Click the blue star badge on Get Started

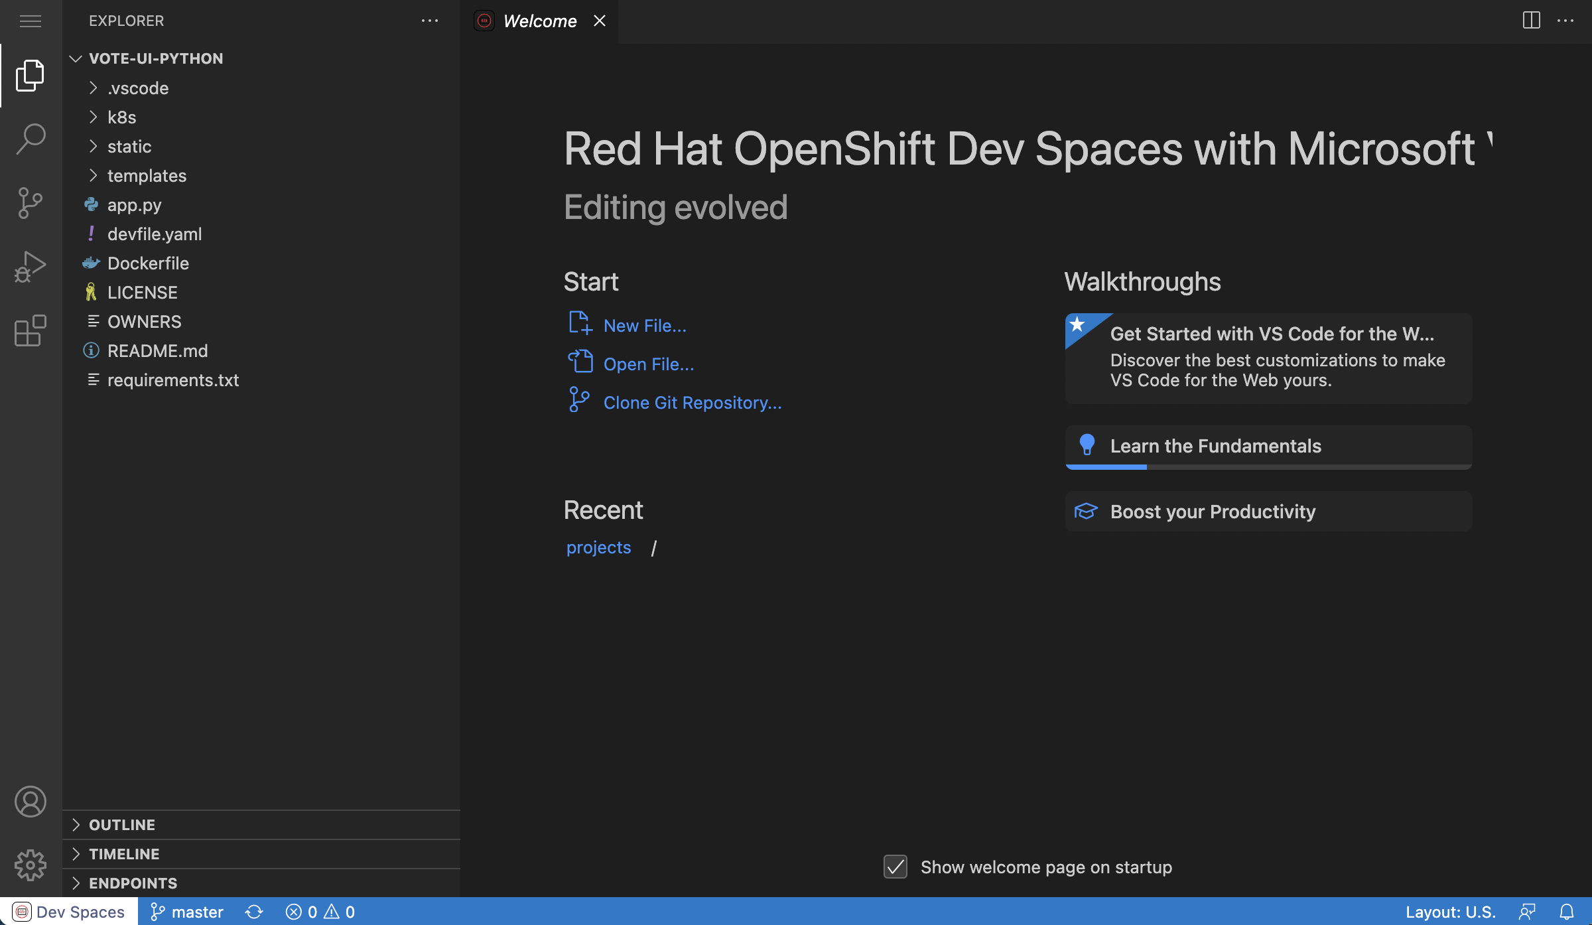[x=1079, y=325]
